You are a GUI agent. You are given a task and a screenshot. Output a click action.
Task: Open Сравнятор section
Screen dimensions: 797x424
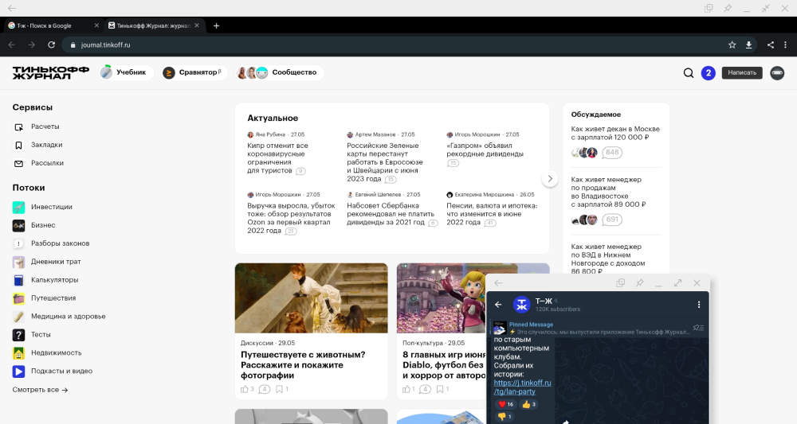[x=194, y=72]
